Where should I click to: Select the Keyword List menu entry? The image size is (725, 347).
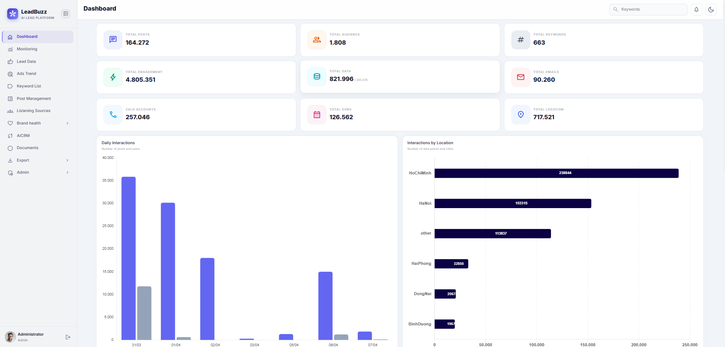[29, 86]
